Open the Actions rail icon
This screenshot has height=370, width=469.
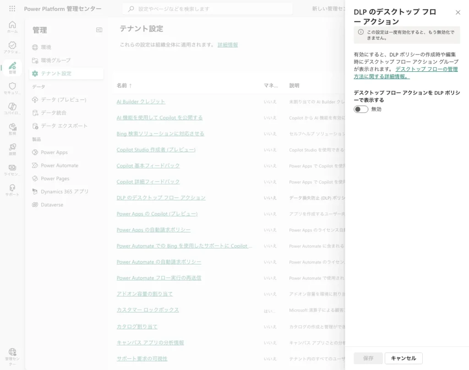(x=12, y=48)
